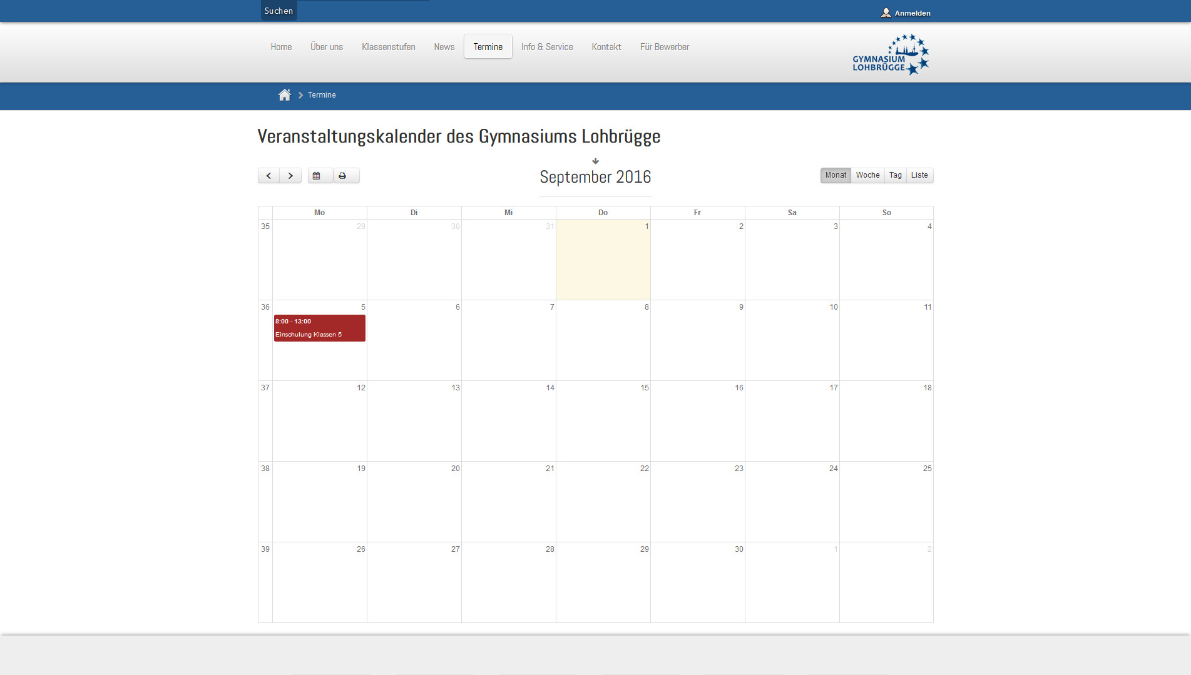1191x675 pixels.
Task: Print the calendar via the printer icon
Action: [x=346, y=176]
